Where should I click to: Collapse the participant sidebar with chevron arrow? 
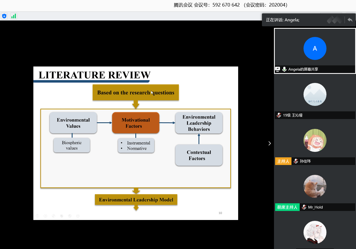pos(270,143)
